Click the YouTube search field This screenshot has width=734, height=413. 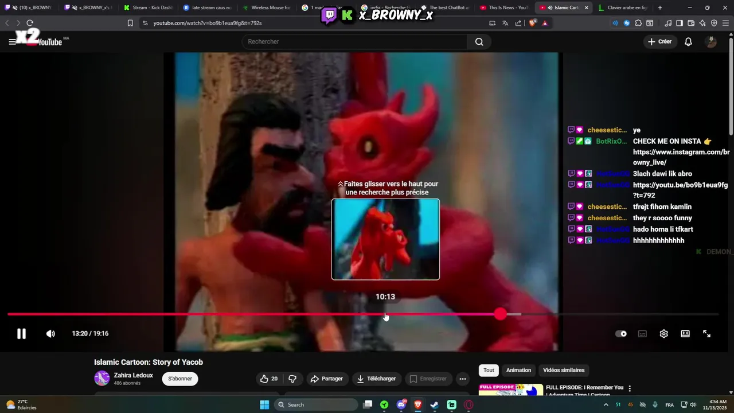click(354, 42)
